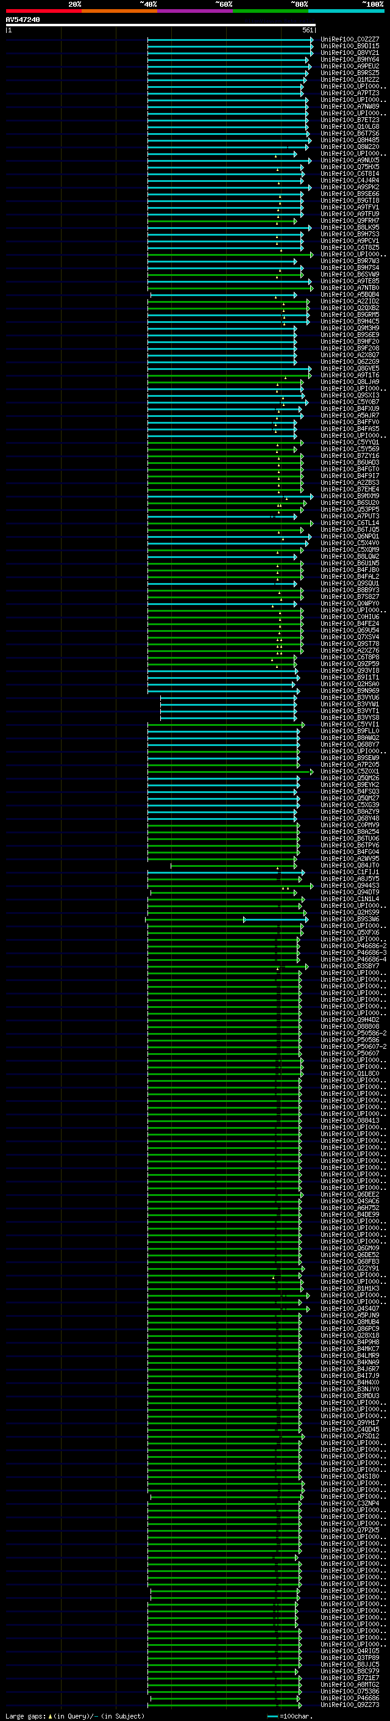Select the UniRef100_Q84JT0 label

pyautogui.click(x=350, y=865)
